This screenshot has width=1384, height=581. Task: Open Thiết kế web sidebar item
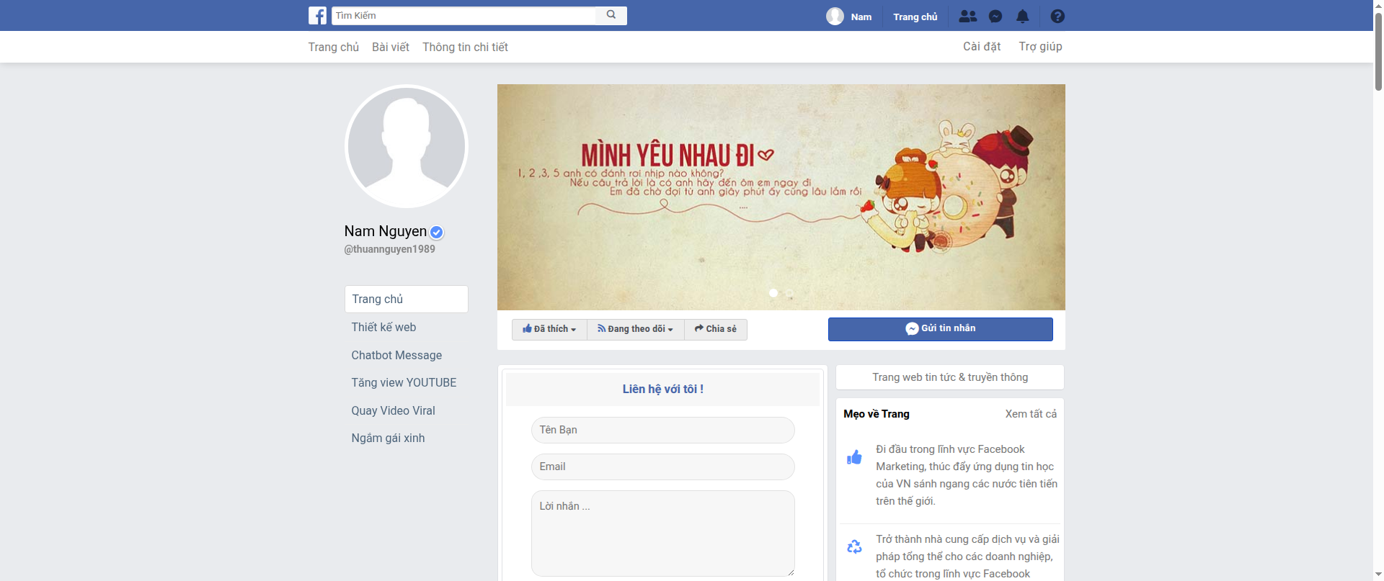coord(383,327)
